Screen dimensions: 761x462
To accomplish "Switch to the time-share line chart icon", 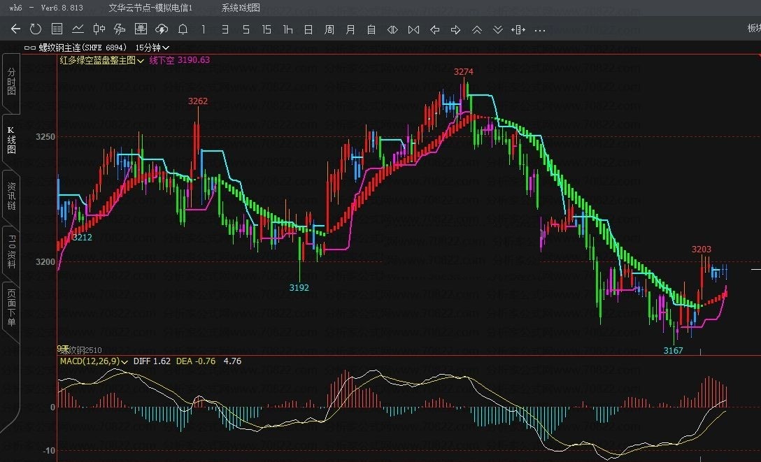I will pyautogui.click(x=78, y=29).
